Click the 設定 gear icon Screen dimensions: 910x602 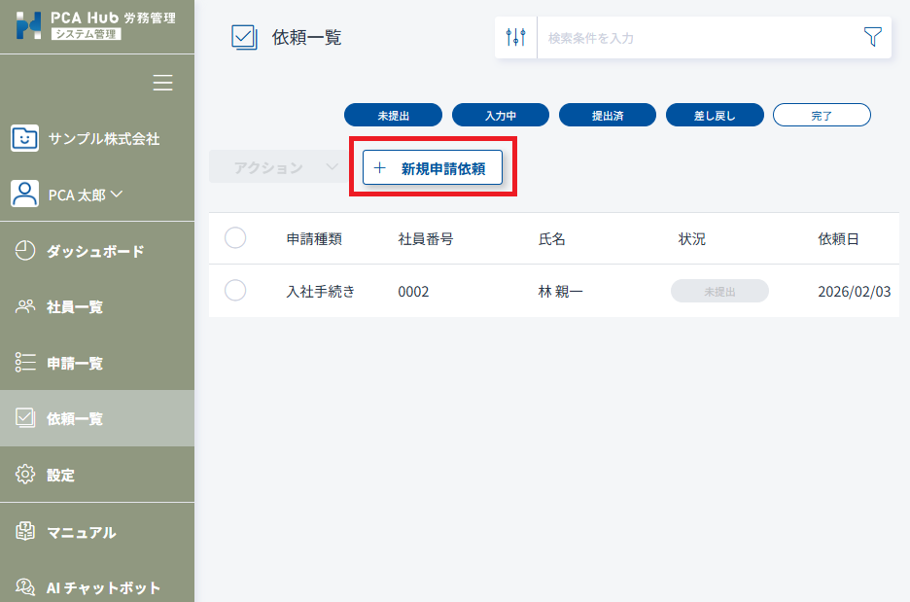tap(25, 476)
